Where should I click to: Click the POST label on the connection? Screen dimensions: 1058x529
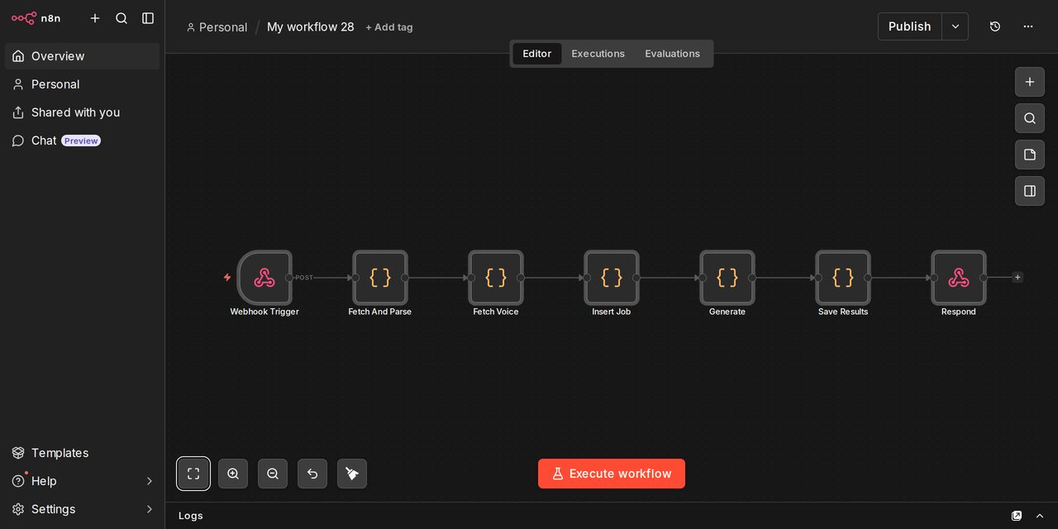(x=304, y=278)
